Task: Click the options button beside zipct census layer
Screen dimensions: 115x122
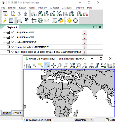Action: tap(85, 52)
